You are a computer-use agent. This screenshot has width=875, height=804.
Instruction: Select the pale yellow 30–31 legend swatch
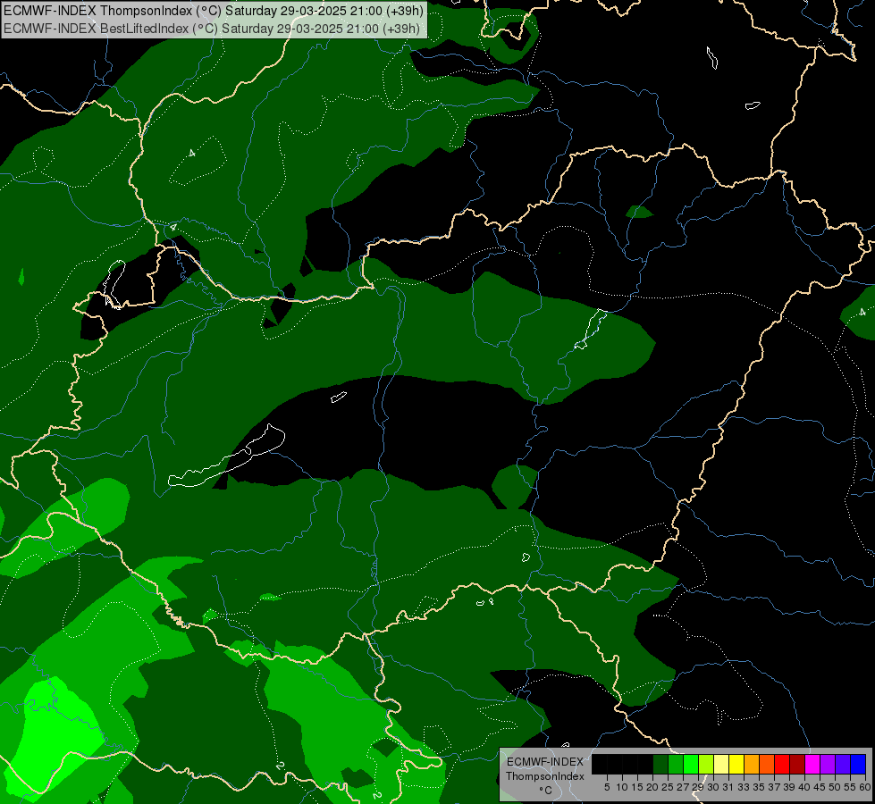point(721,764)
